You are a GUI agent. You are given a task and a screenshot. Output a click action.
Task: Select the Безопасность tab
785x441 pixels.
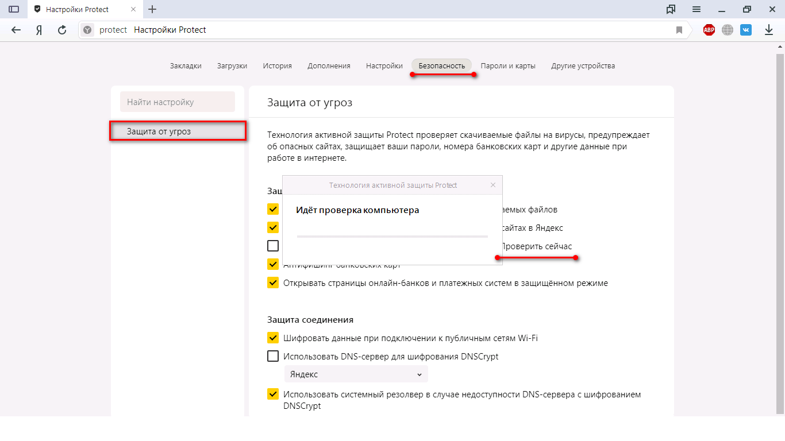pos(441,65)
